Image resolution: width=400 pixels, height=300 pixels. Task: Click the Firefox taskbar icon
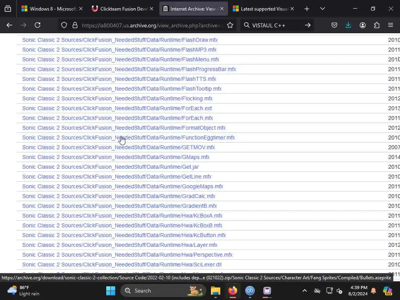tap(233, 291)
